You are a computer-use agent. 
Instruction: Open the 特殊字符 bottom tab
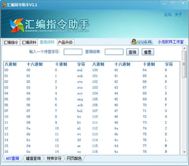click(x=54, y=158)
